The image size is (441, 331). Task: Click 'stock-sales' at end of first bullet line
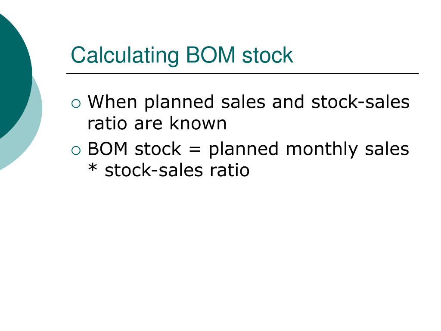coord(360,102)
